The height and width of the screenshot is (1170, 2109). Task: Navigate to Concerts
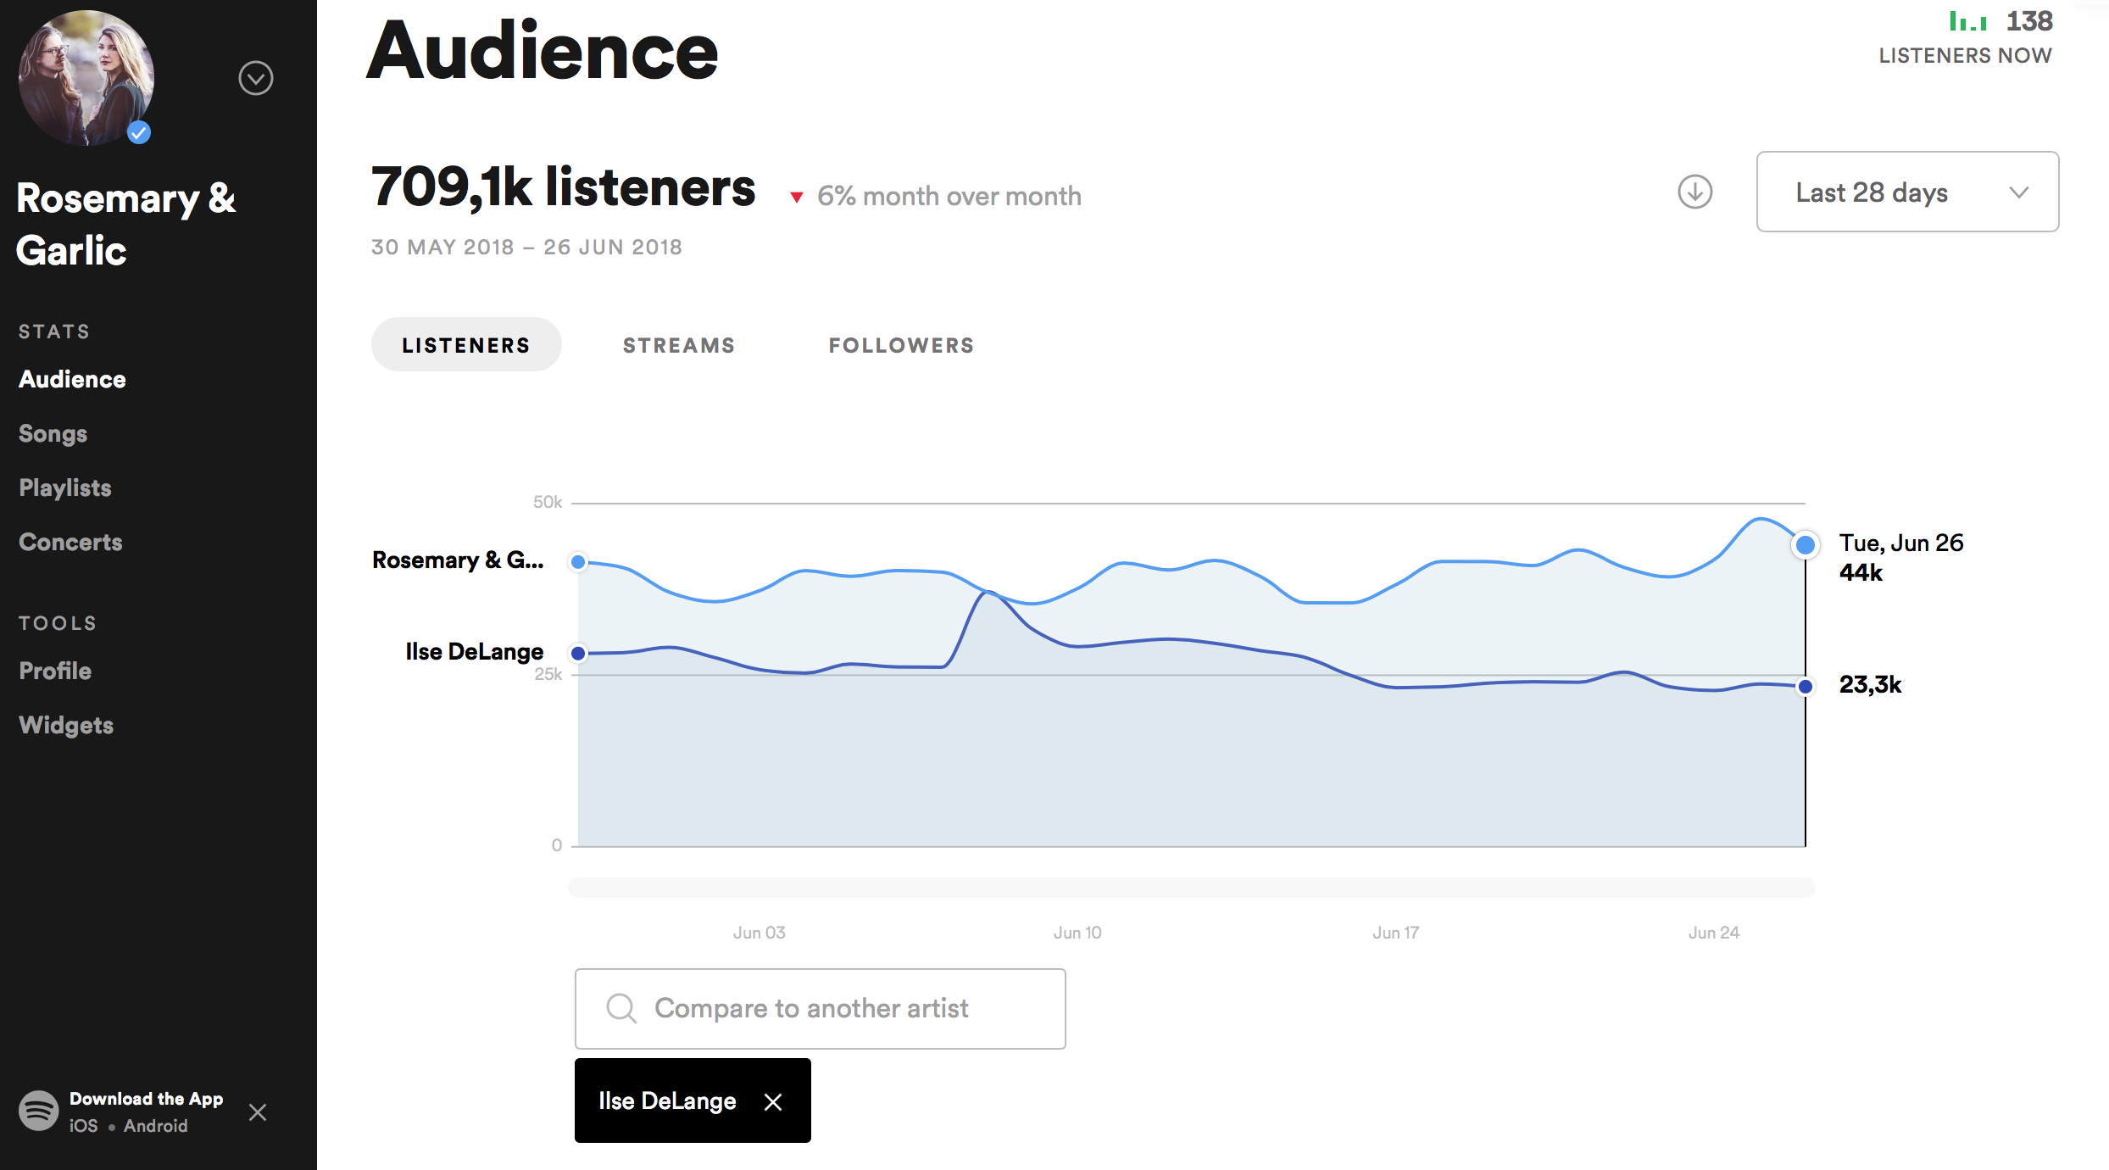pyautogui.click(x=70, y=542)
